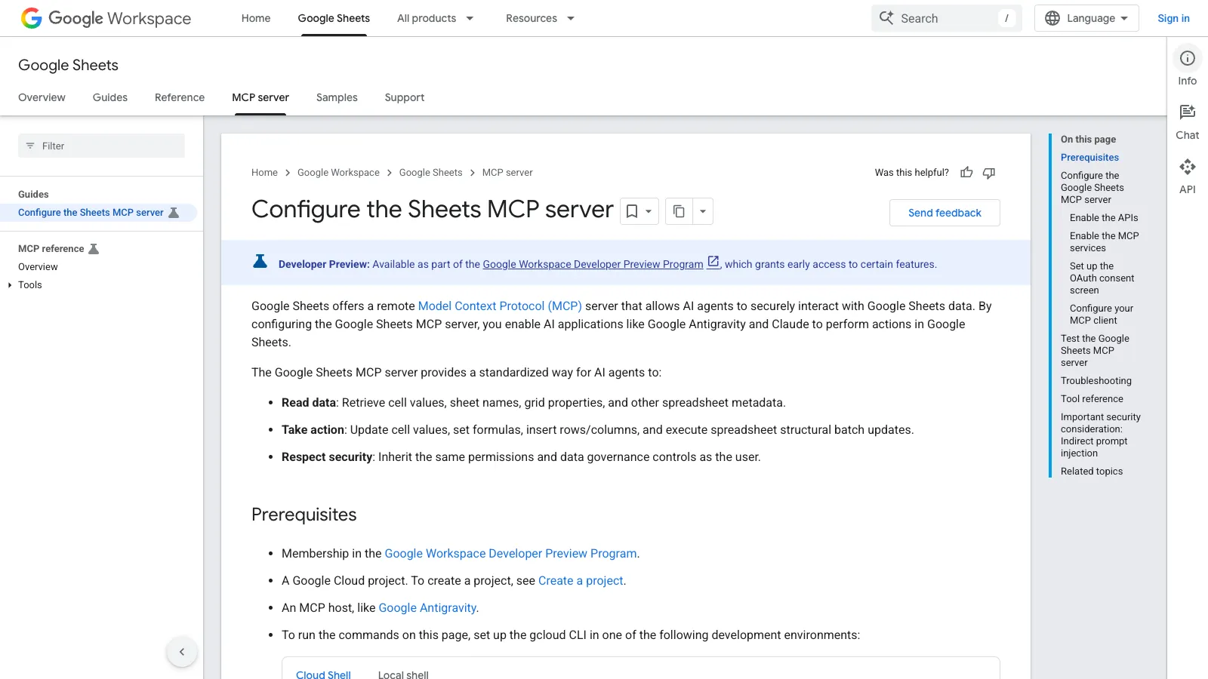Click the Send feedback button
The image size is (1208, 679).
point(945,213)
